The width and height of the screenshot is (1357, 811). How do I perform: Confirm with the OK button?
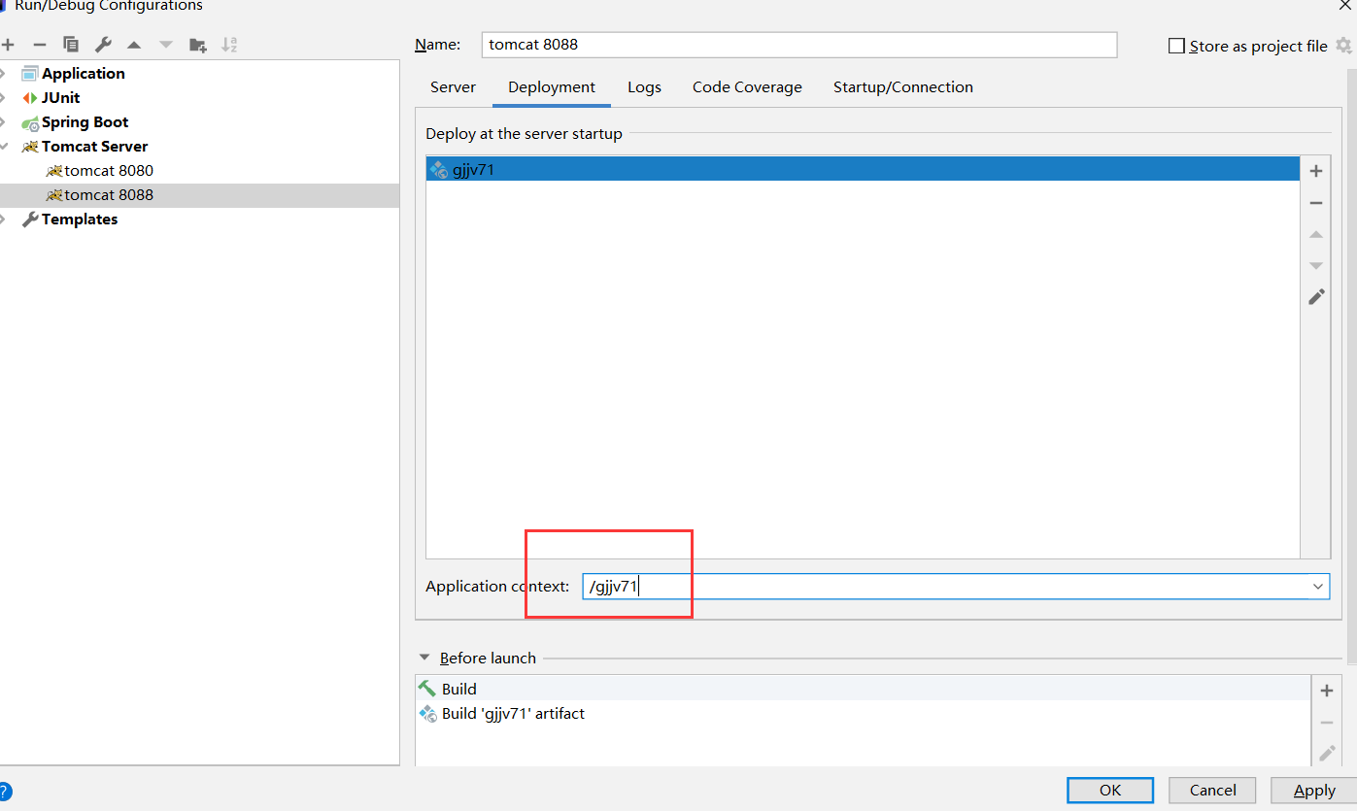1110,791
